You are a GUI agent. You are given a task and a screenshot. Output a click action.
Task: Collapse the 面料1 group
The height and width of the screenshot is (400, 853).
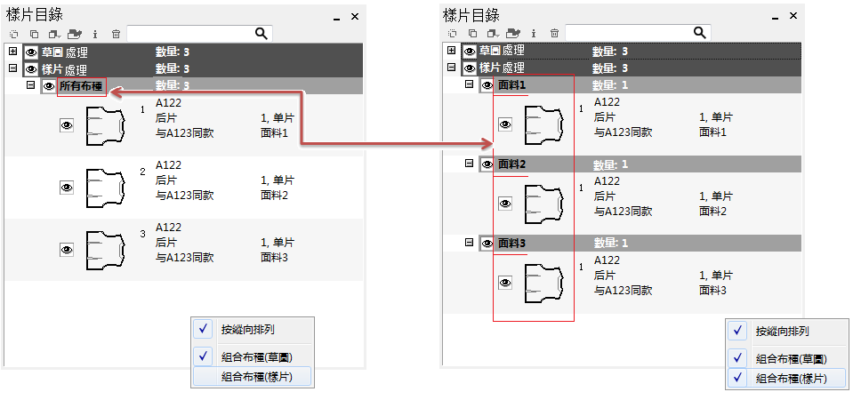470,84
